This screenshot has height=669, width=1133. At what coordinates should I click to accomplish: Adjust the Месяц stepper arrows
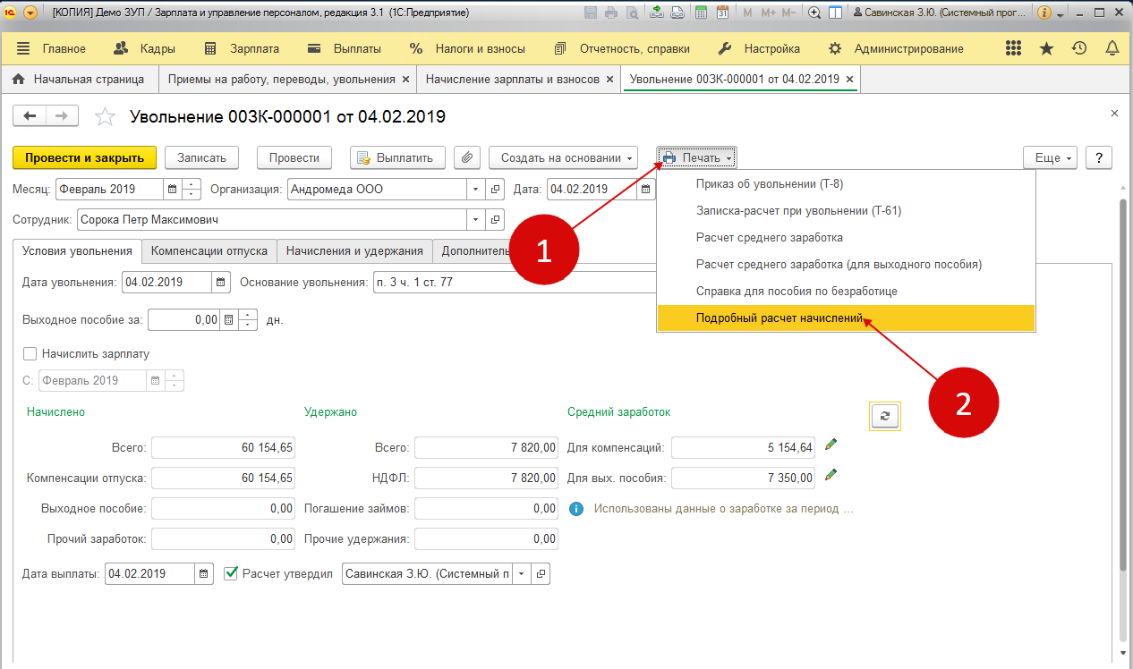pyautogui.click(x=192, y=190)
